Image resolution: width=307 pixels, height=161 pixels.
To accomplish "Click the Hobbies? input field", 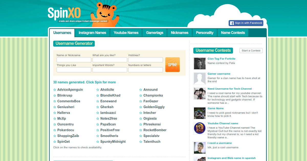I will pyautogui.click(x=146, y=60).
